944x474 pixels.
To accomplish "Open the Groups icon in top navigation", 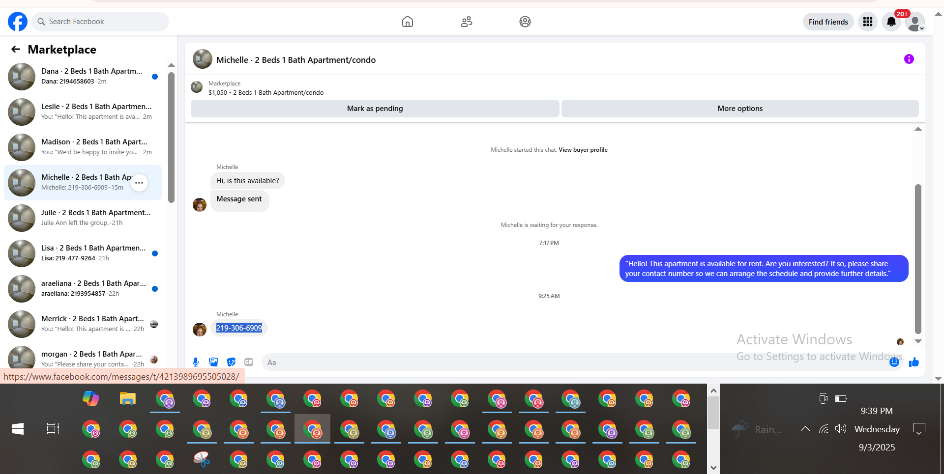I will [525, 22].
